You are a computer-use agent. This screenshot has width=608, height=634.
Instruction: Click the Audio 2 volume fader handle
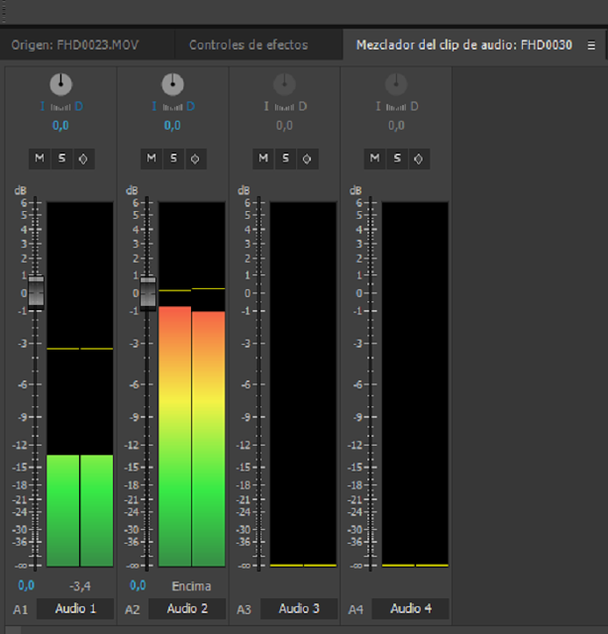pos(148,292)
